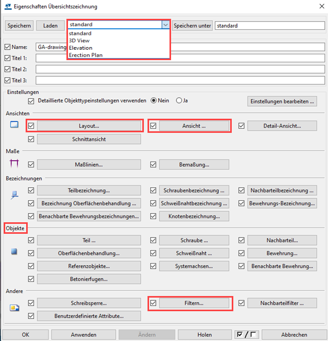
Task: Toggle all checkboxes on/off button
Action: click(246, 335)
